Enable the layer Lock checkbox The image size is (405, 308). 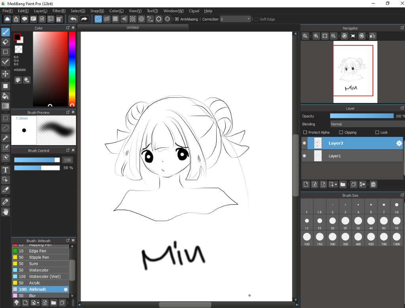click(x=377, y=133)
